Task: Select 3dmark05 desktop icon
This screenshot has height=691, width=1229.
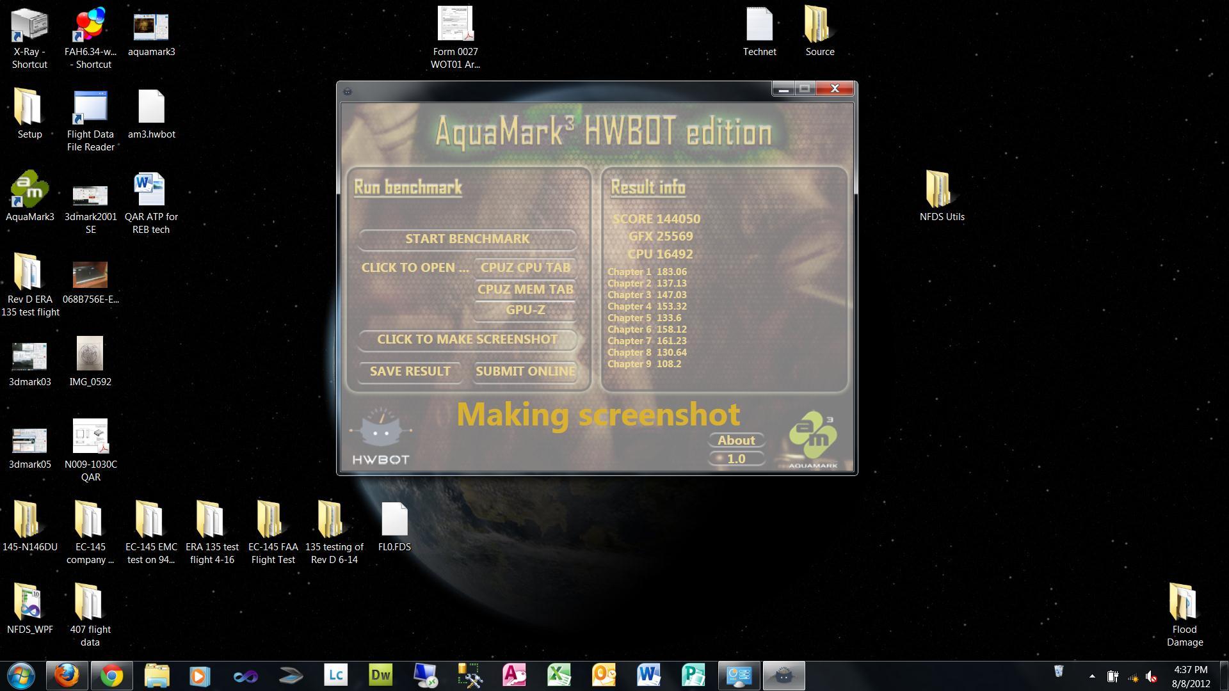Action: pos(29,448)
